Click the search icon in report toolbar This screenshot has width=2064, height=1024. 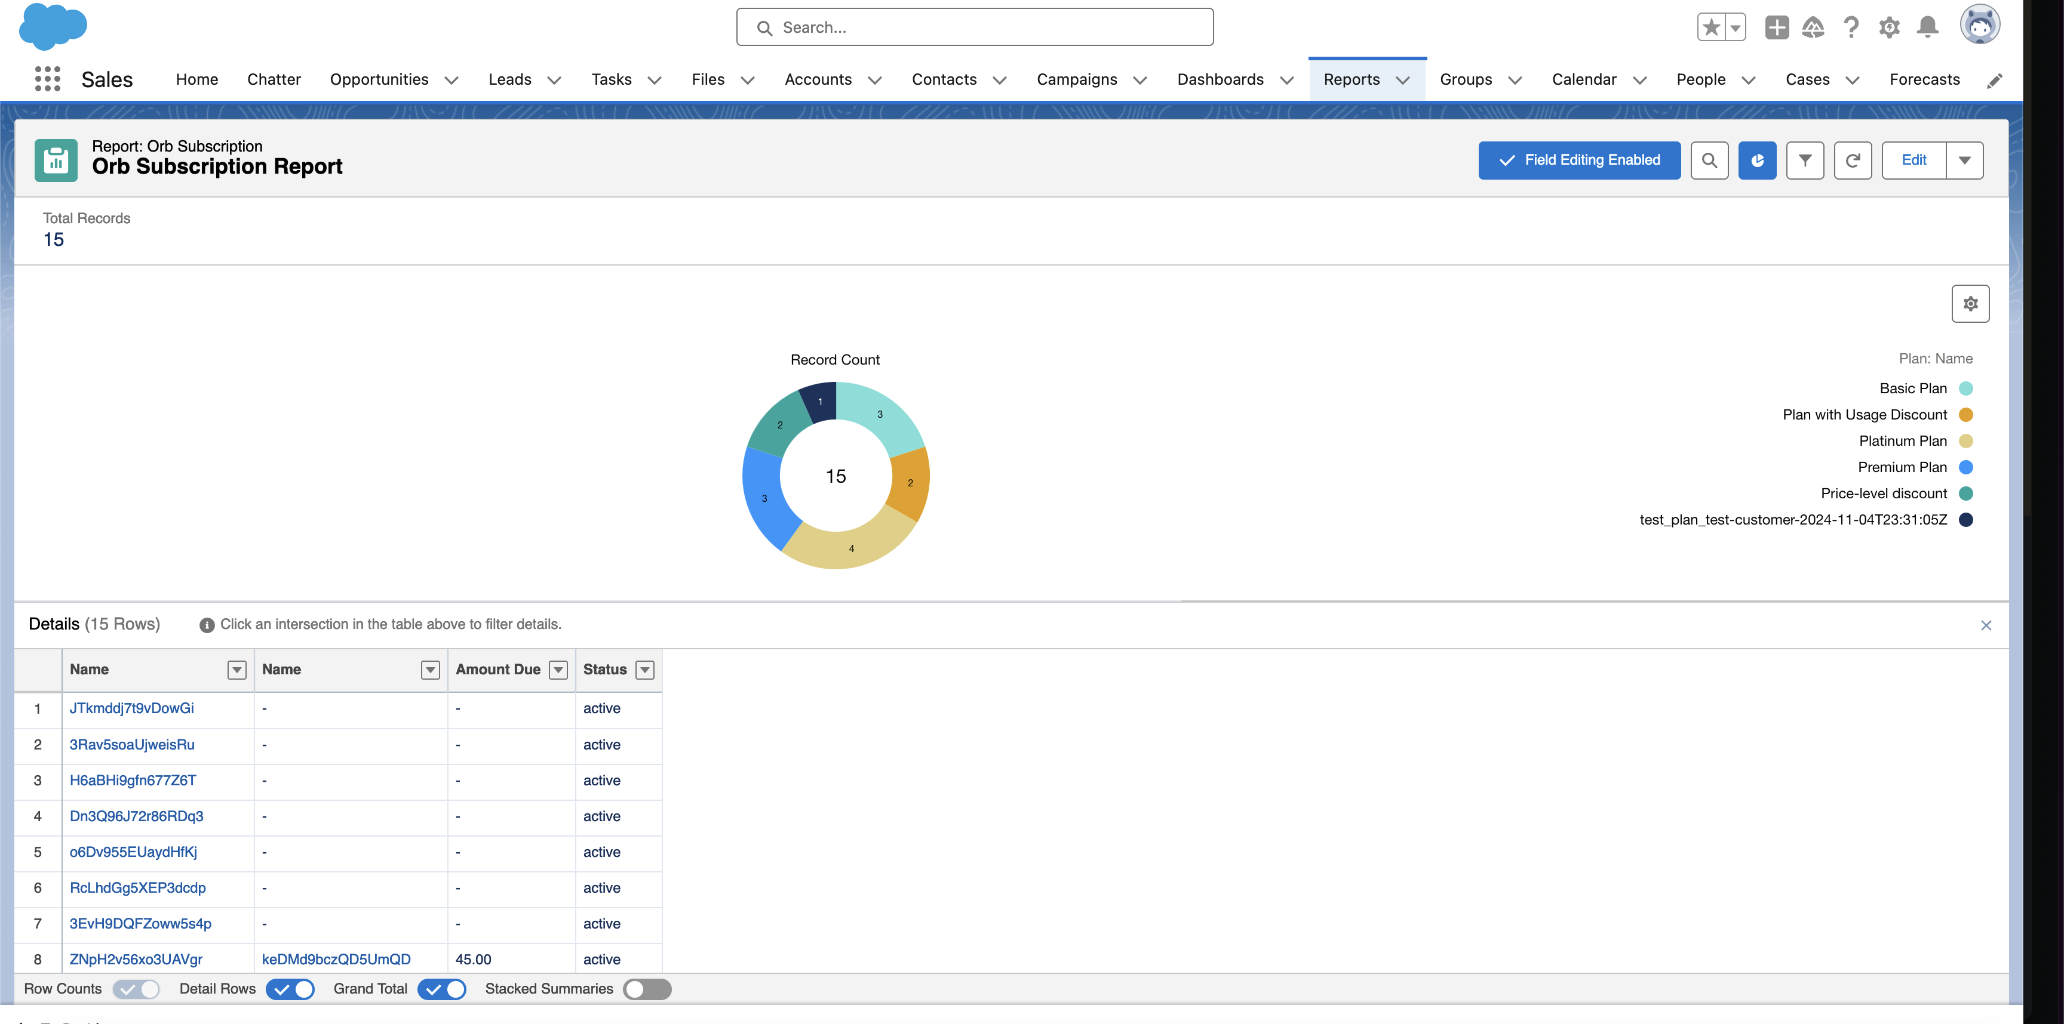coord(1710,159)
